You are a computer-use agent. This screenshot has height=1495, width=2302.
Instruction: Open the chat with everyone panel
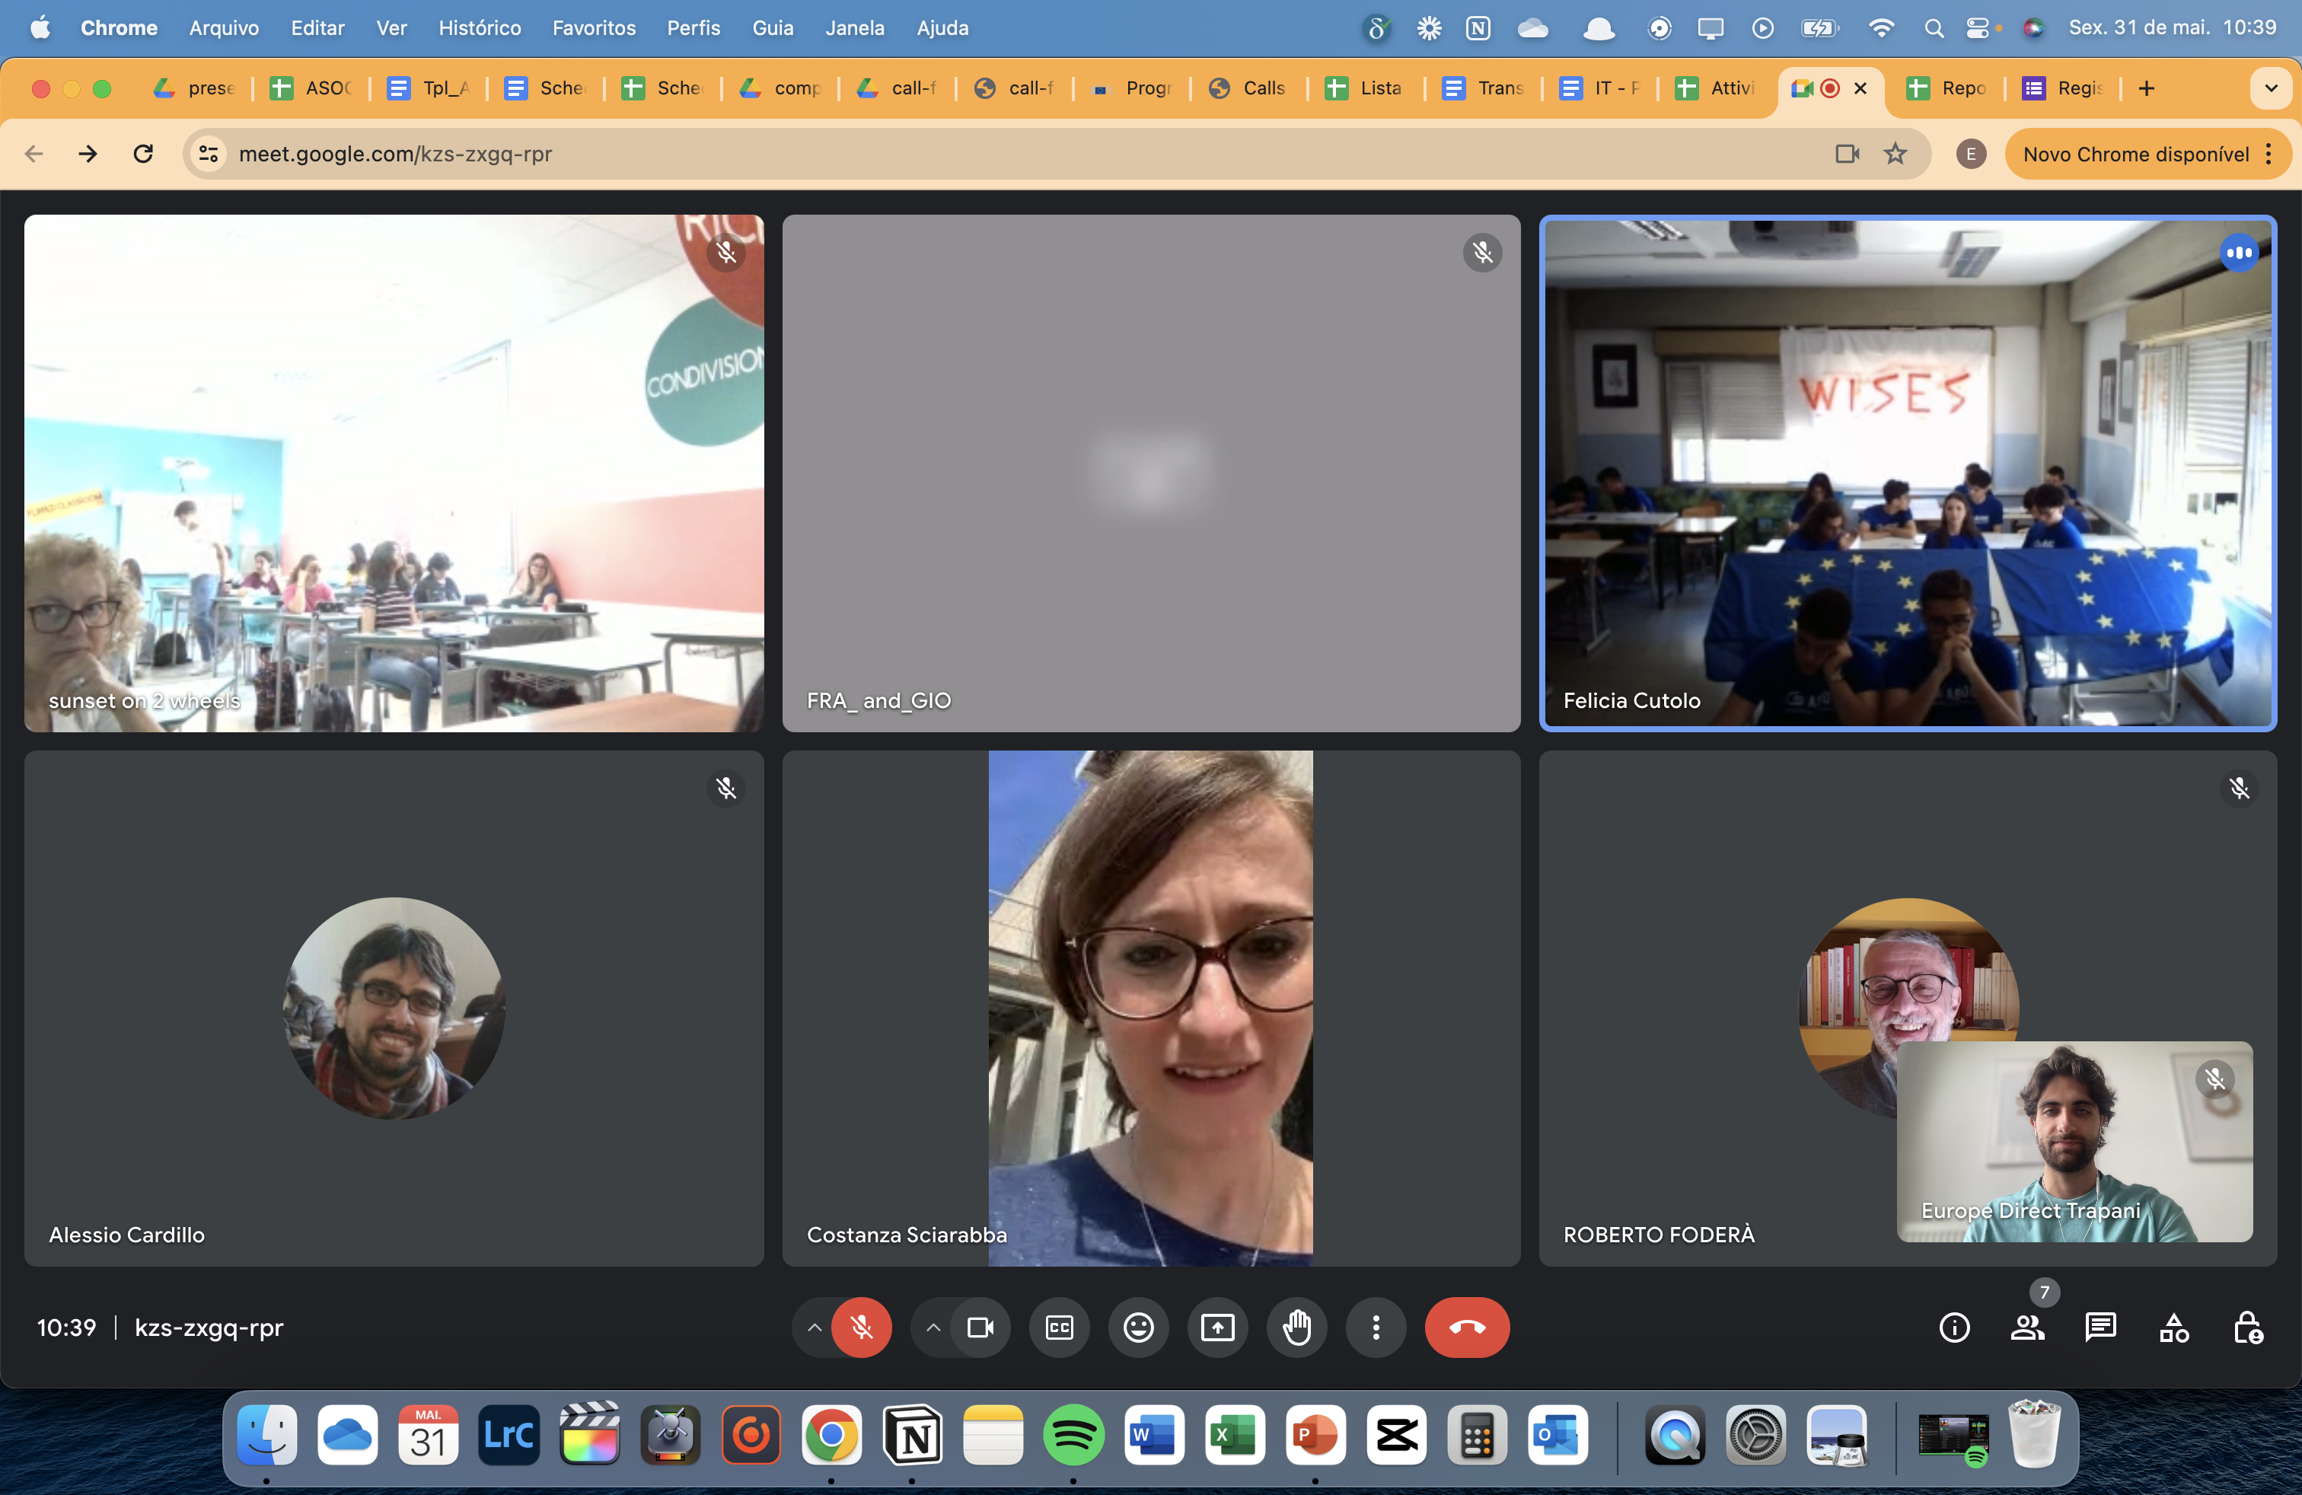coord(2101,1328)
